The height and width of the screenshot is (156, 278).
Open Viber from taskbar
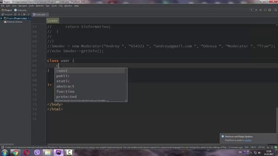[x=37, y=153]
